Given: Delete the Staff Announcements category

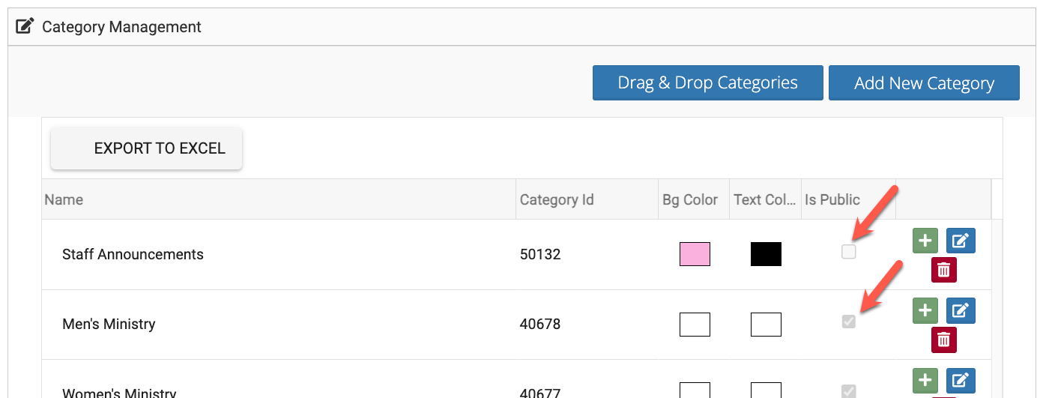Looking at the screenshot, I should tap(943, 270).
